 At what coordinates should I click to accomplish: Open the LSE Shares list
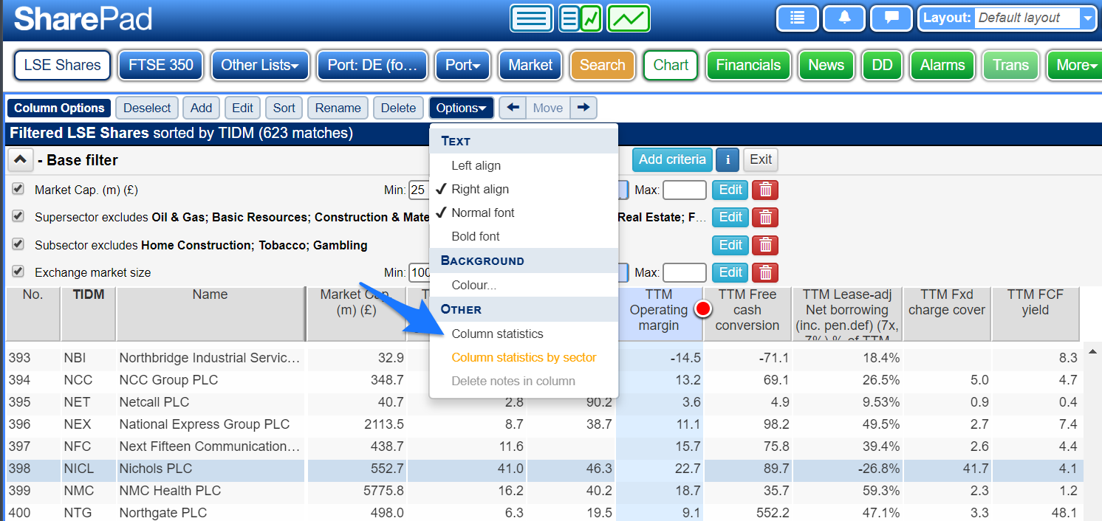[63, 65]
